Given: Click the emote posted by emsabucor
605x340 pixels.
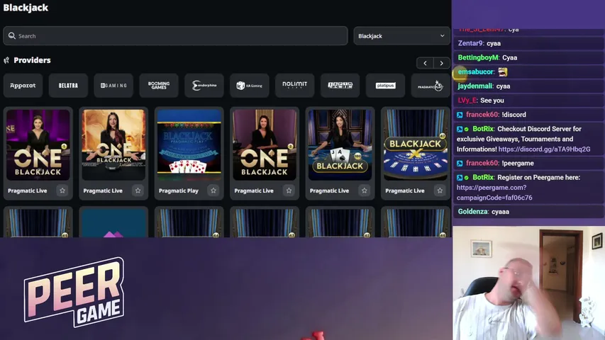Looking at the screenshot, I should tap(502, 72).
